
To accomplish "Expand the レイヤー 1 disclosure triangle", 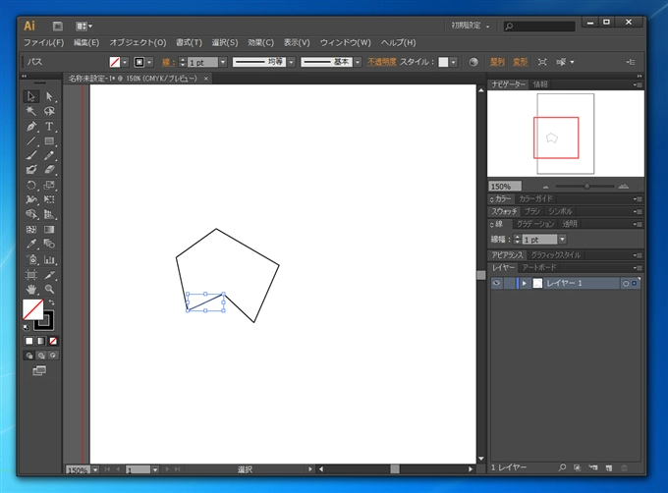I will [x=524, y=284].
